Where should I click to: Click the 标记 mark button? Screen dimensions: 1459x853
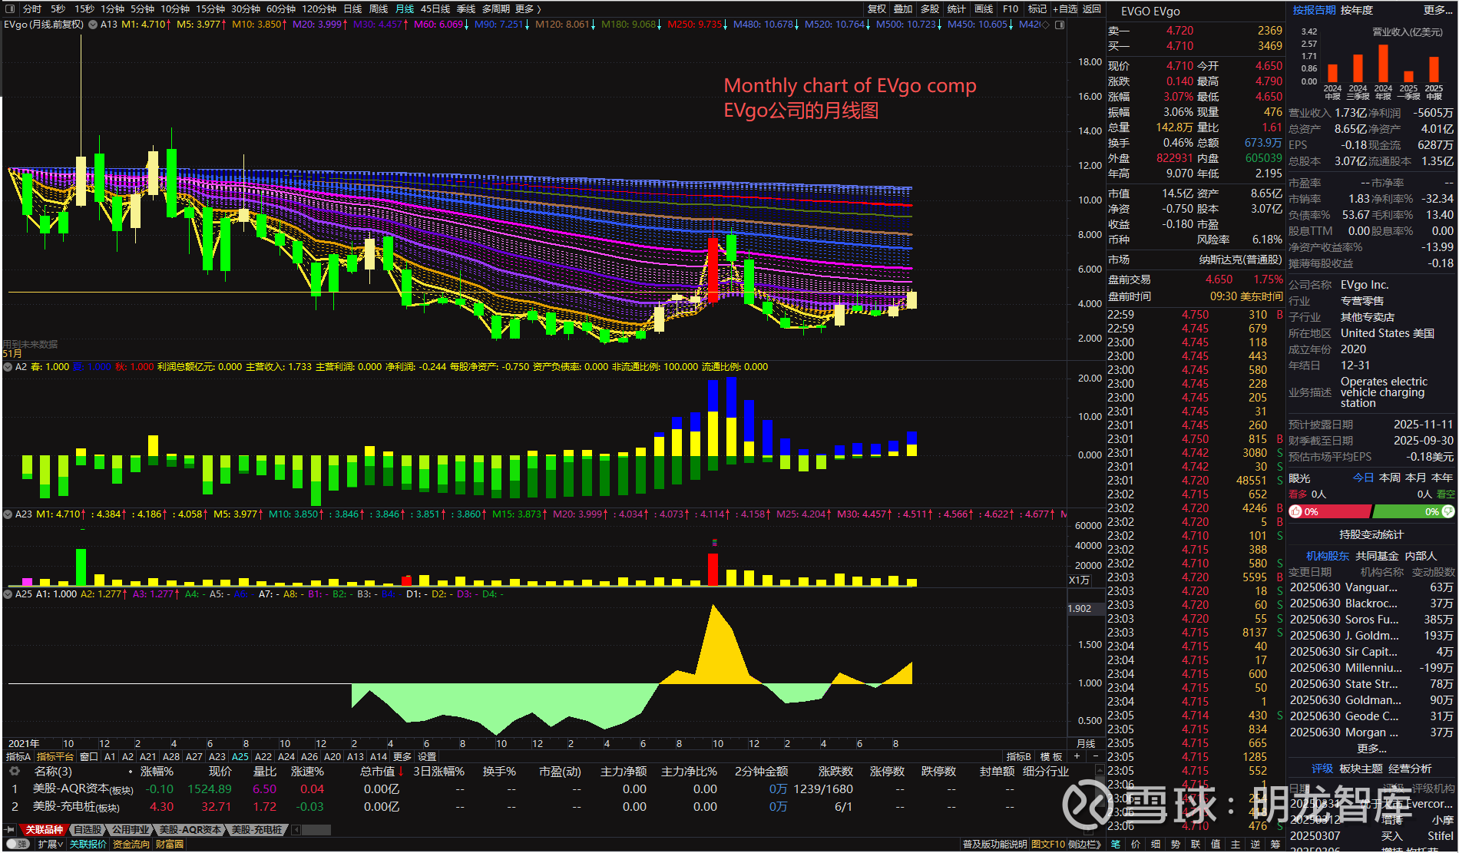[1037, 9]
